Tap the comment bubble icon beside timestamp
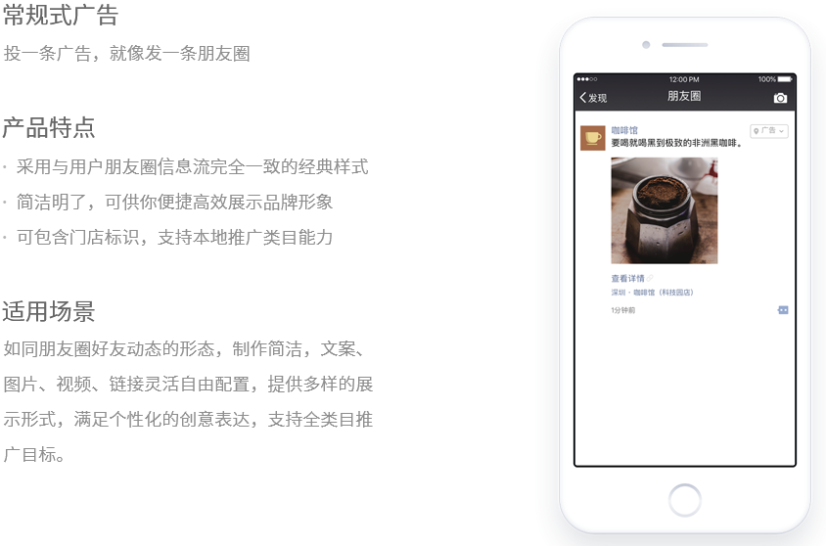Screen dimensions: 826x546 click(783, 310)
